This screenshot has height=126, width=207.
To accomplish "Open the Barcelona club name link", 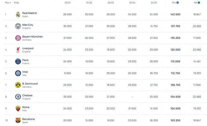I will [28, 119].
